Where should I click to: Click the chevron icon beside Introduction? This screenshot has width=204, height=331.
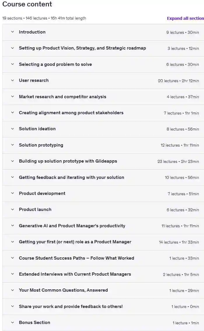[13, 32]
